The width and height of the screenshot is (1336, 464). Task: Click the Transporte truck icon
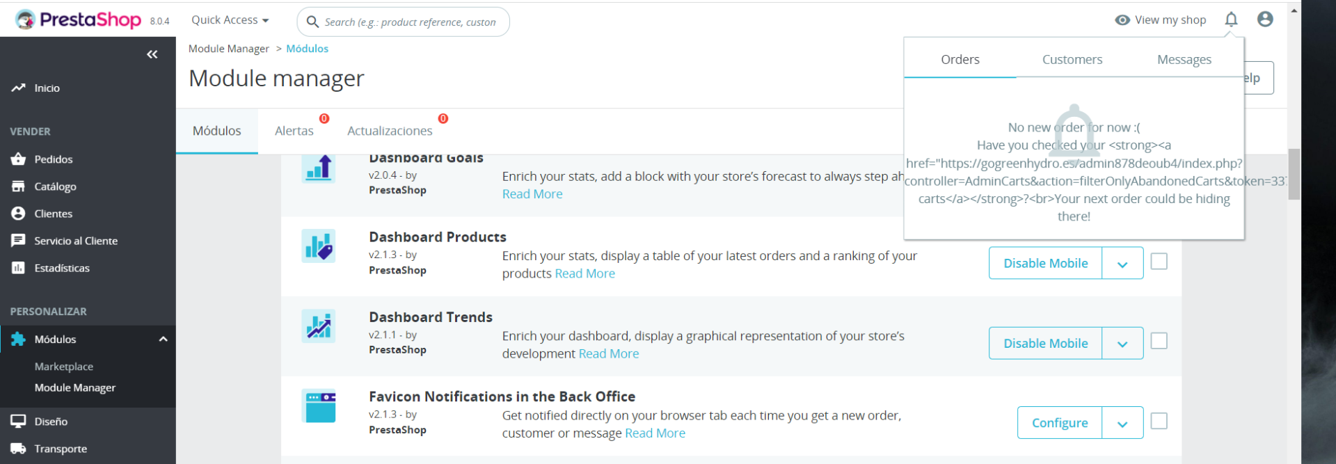(18, 449)
